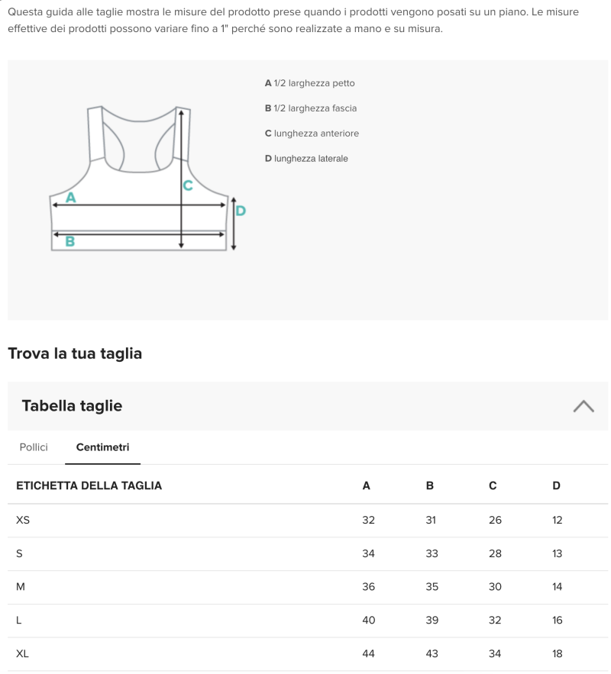Click the '1/2 larghezza fascia' legend entry
This screenshot has height=674, width=611.
pos(310,108)
